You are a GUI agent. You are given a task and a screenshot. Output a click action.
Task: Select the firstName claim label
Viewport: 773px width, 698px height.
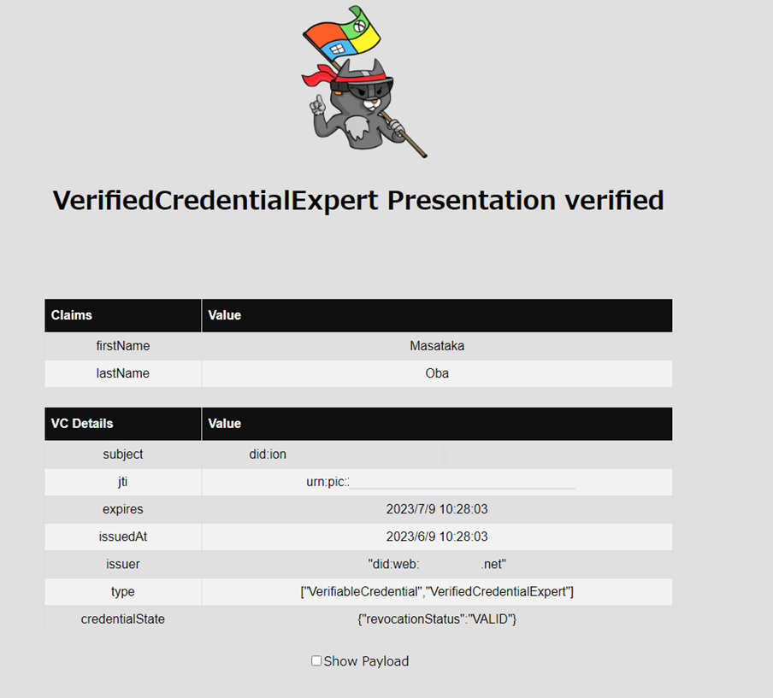[123, 346]
